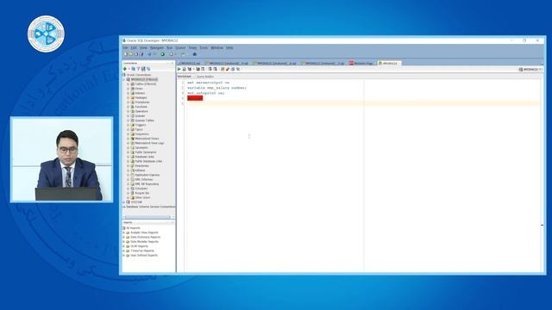Select the Scheduler tree item

[x=141, y=189]
